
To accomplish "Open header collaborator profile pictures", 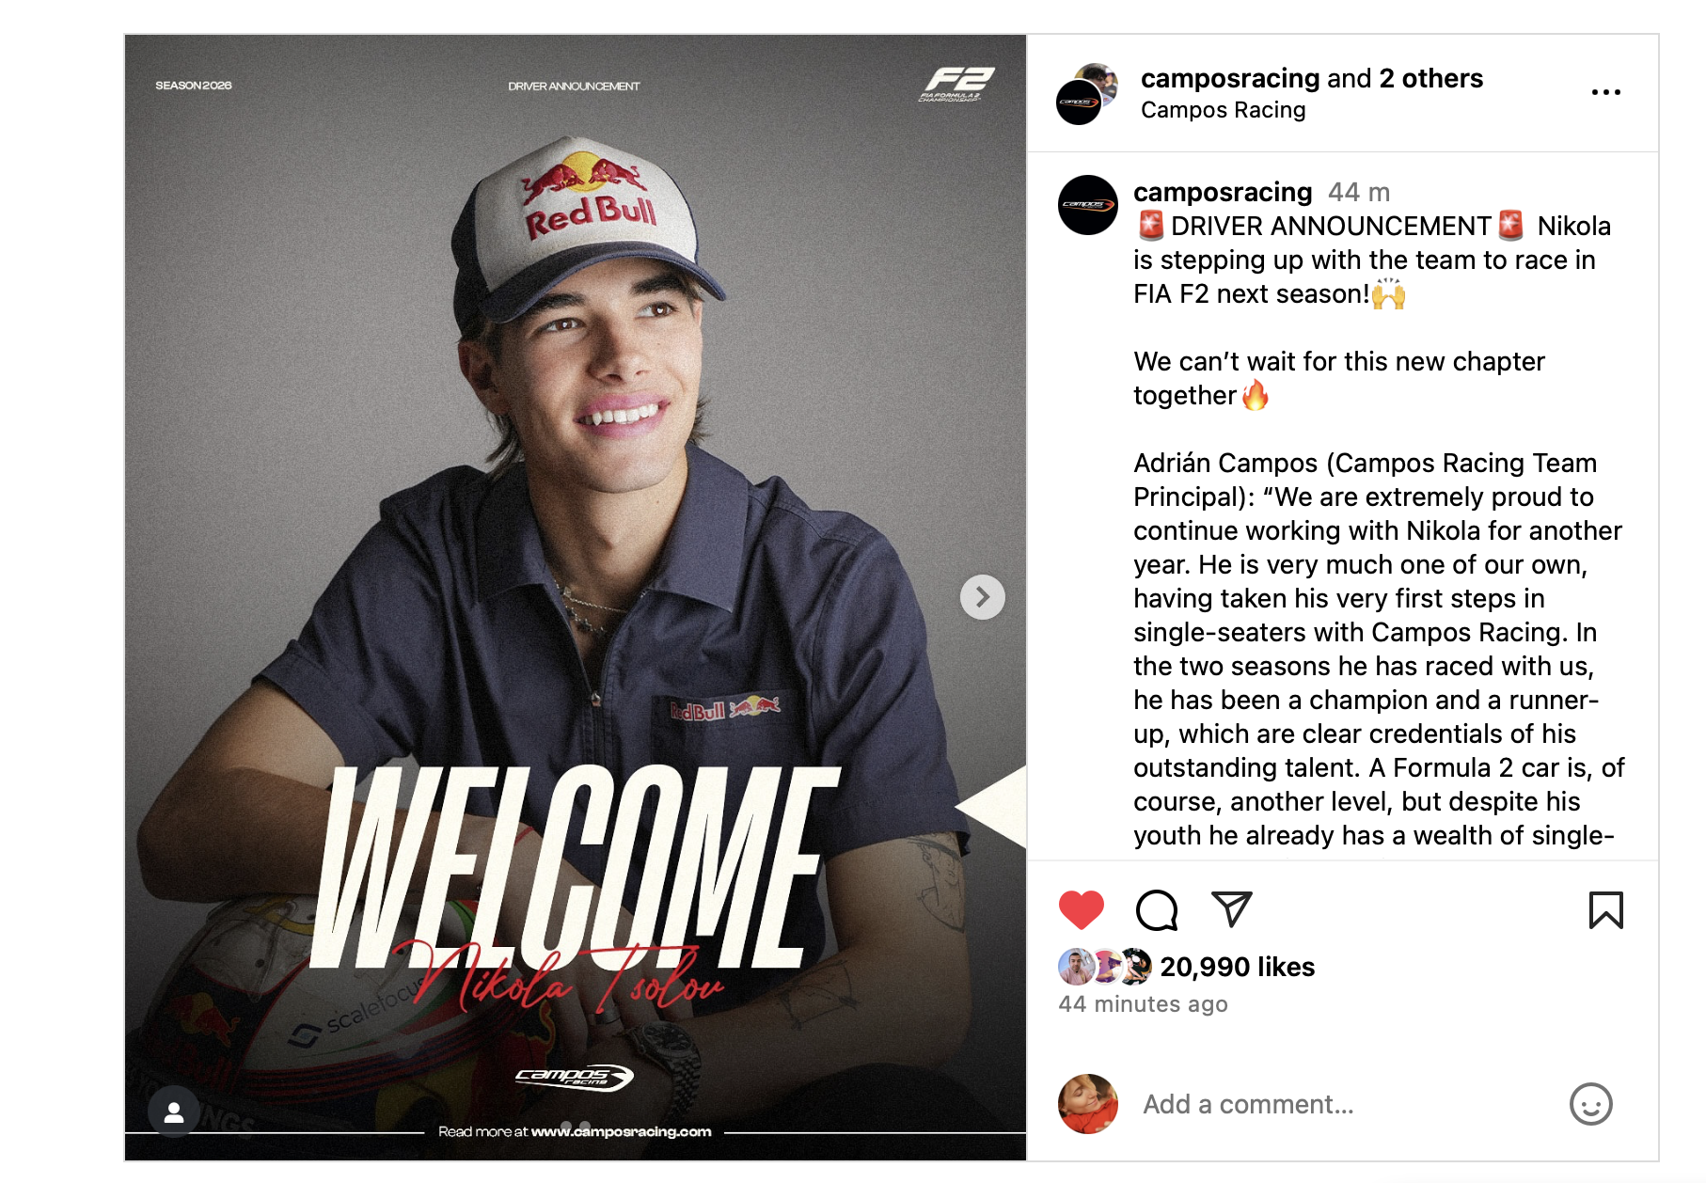I will [1087, 94].
